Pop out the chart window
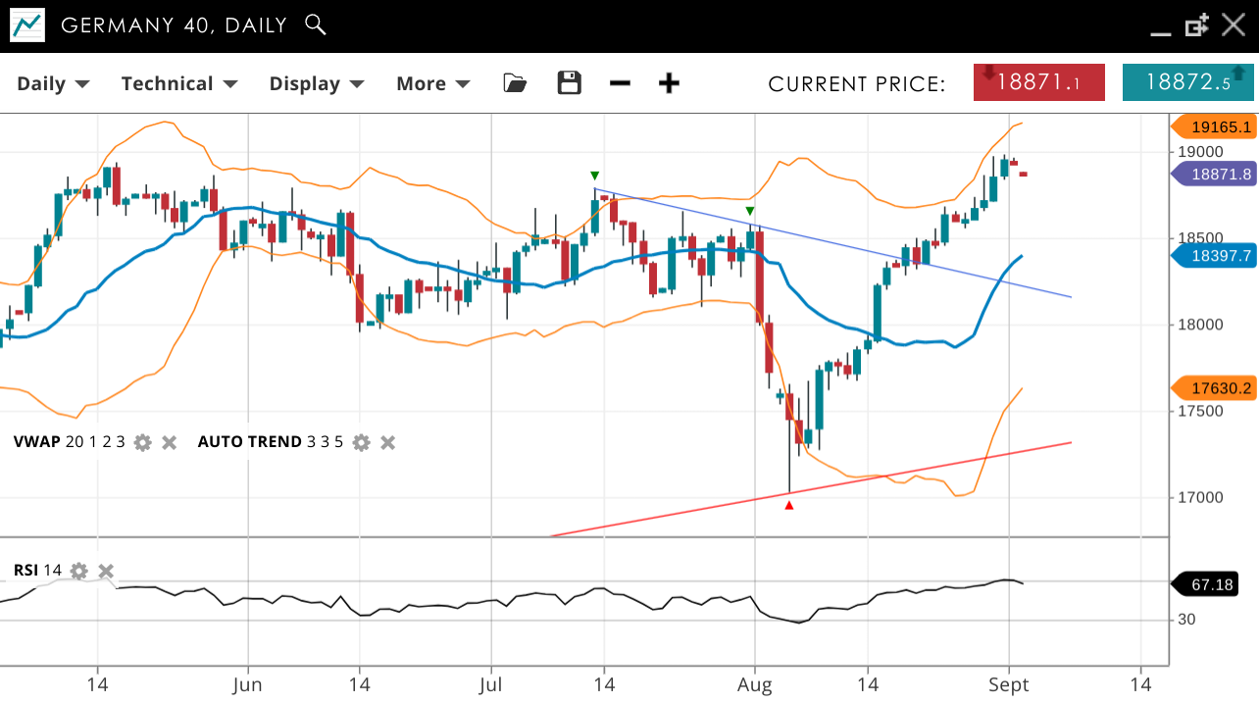Screen dimensions: 1259x703 point(1196,25)
